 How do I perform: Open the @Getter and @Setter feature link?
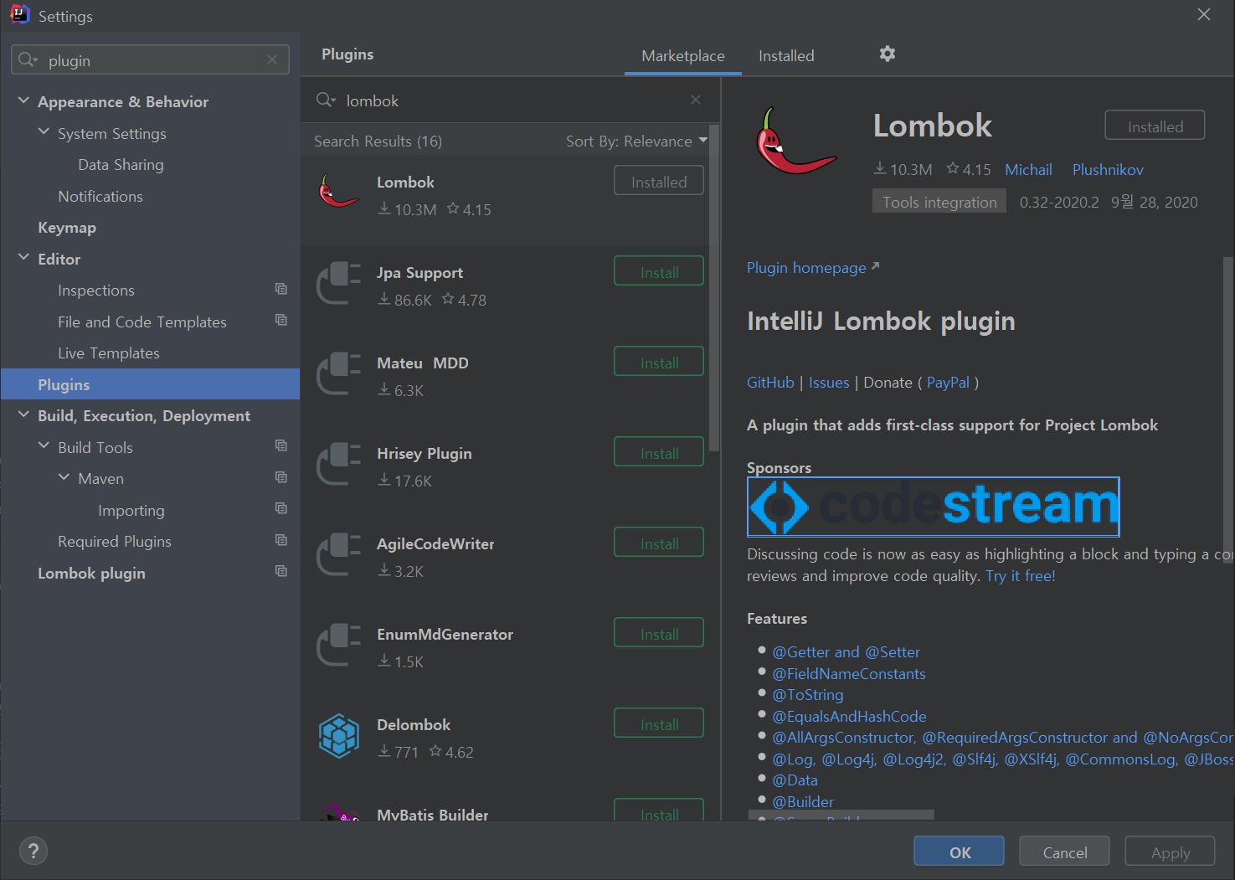(846, 652)
